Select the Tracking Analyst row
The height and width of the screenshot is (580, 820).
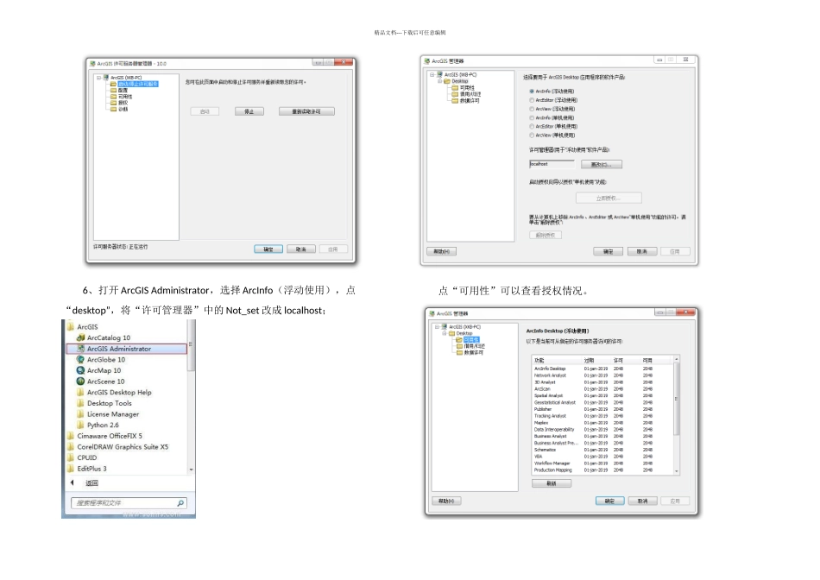(x=603, y=416)
